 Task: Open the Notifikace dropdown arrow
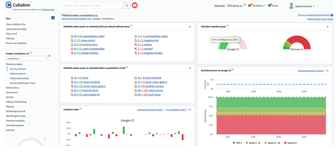pos(265,6)
